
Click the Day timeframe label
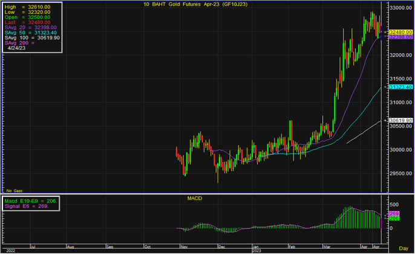(403, 249)
